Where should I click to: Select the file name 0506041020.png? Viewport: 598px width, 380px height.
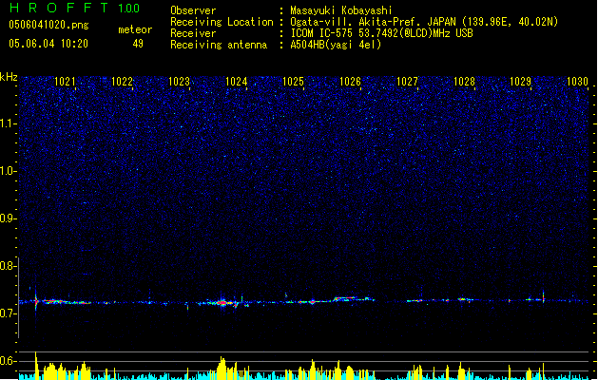point(48,26)
